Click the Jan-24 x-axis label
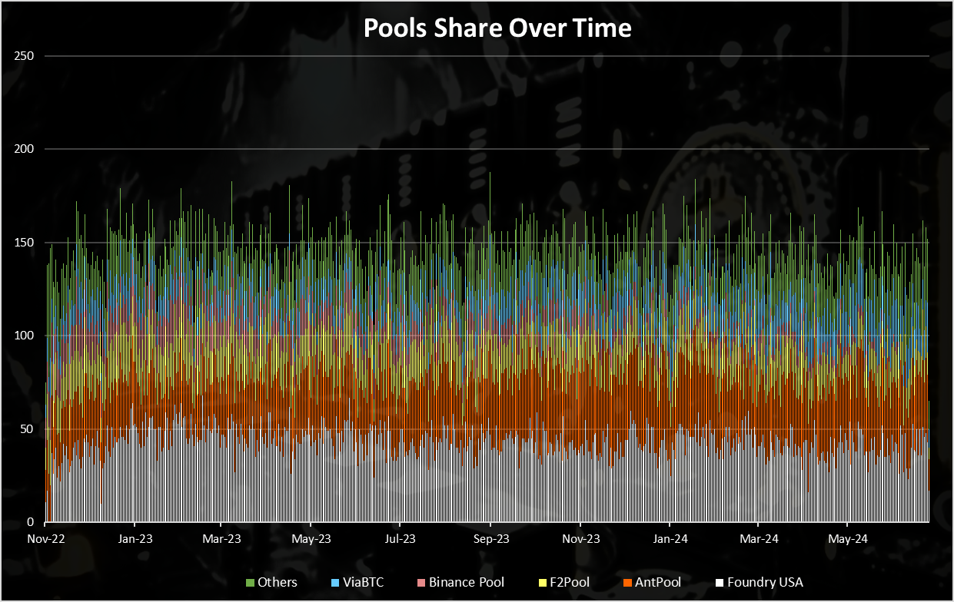 670,538
